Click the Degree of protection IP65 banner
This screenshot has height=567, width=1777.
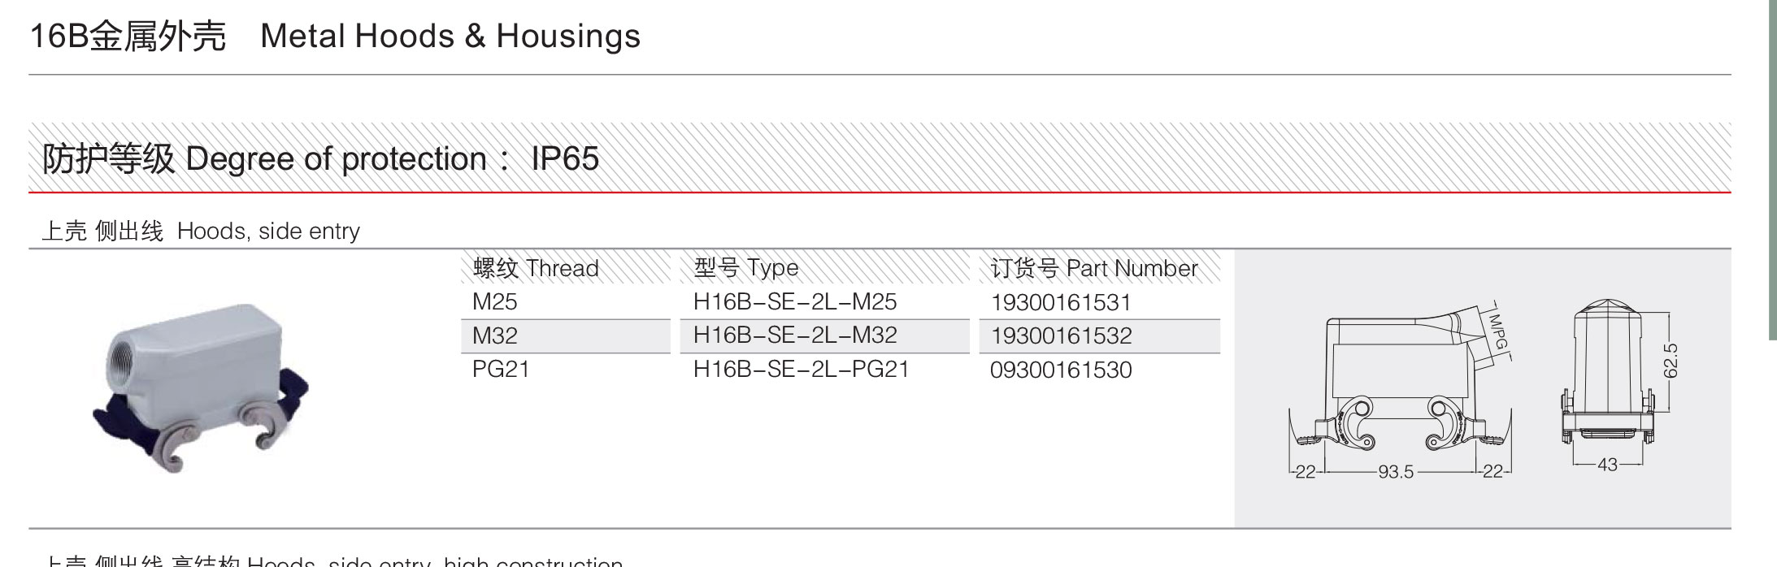[x=880, y=158]
